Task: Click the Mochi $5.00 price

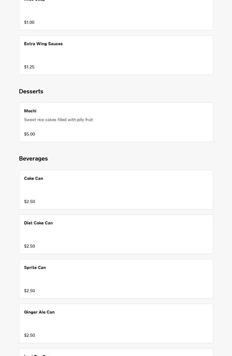Action: [x=30, y=134]
